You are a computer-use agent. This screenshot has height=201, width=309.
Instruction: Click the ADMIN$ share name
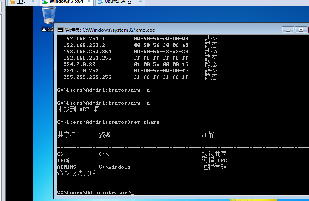click(67, 167)
